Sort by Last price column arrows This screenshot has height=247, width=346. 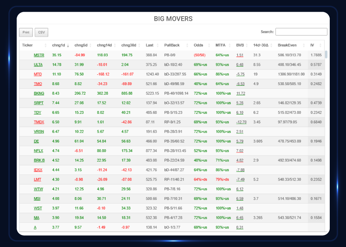point(158,45)
